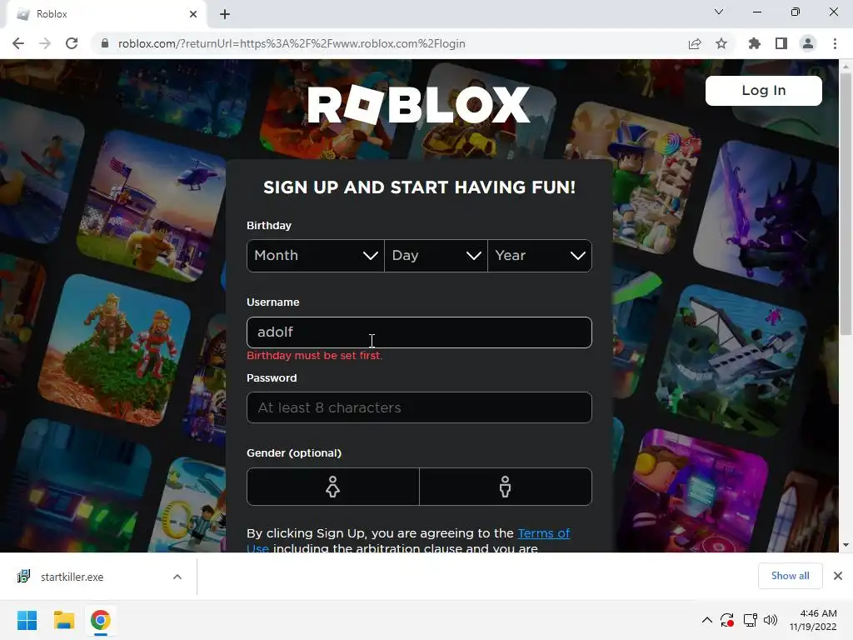Toggle the browser side panel icon
This screenshot has width=853, height=640.
coord(781,43)
